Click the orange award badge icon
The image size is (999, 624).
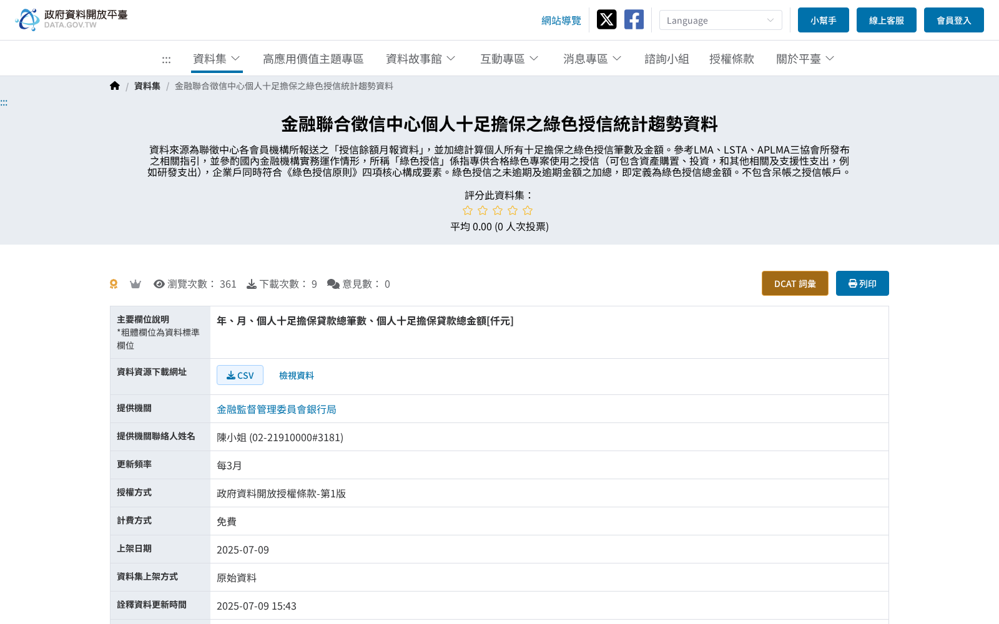(x=114, y=284)
